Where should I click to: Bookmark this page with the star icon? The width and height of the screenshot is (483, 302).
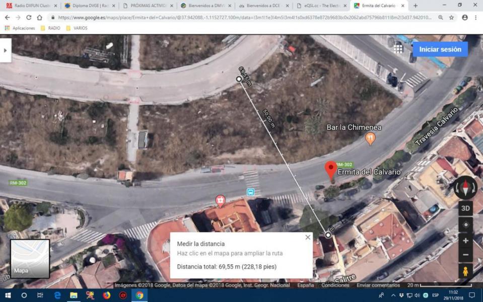pos(451,17)
